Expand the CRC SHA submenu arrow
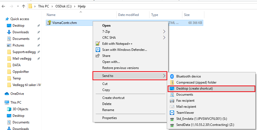Viewport: 257px width, 130px height. pos(164,38)
